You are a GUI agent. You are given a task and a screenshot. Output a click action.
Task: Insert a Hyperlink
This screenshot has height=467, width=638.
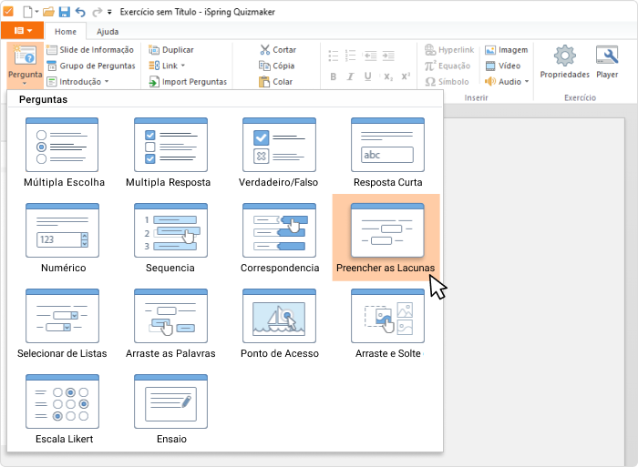click(449, 50)
